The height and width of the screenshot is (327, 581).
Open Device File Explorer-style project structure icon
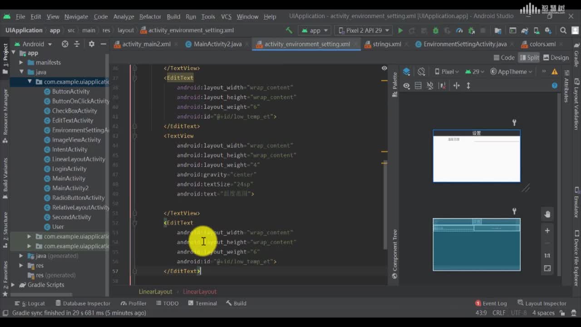[497, 30]
